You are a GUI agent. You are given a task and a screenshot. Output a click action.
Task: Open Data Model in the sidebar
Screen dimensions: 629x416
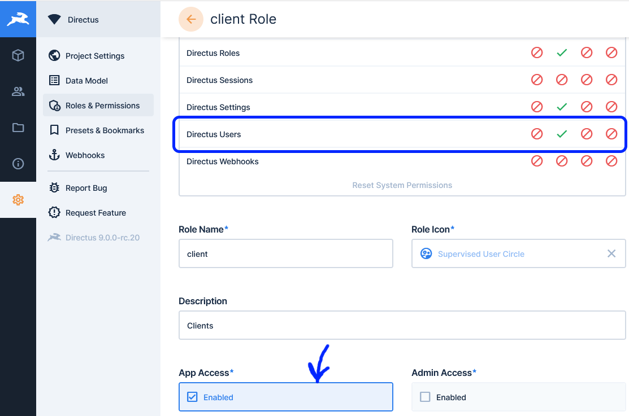click(x=98, y=81)
